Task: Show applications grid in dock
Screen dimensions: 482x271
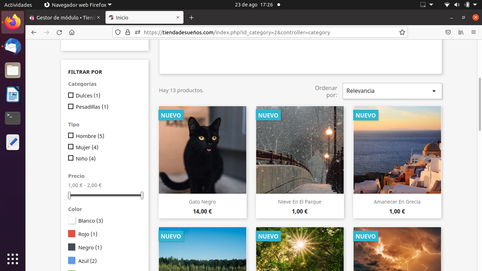Action: pyautogui.click(x=13, y=259)
